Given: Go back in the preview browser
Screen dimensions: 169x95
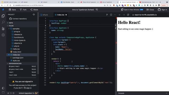Looking at the screenshot, I should pyautogui.click(x=120, y=15).
